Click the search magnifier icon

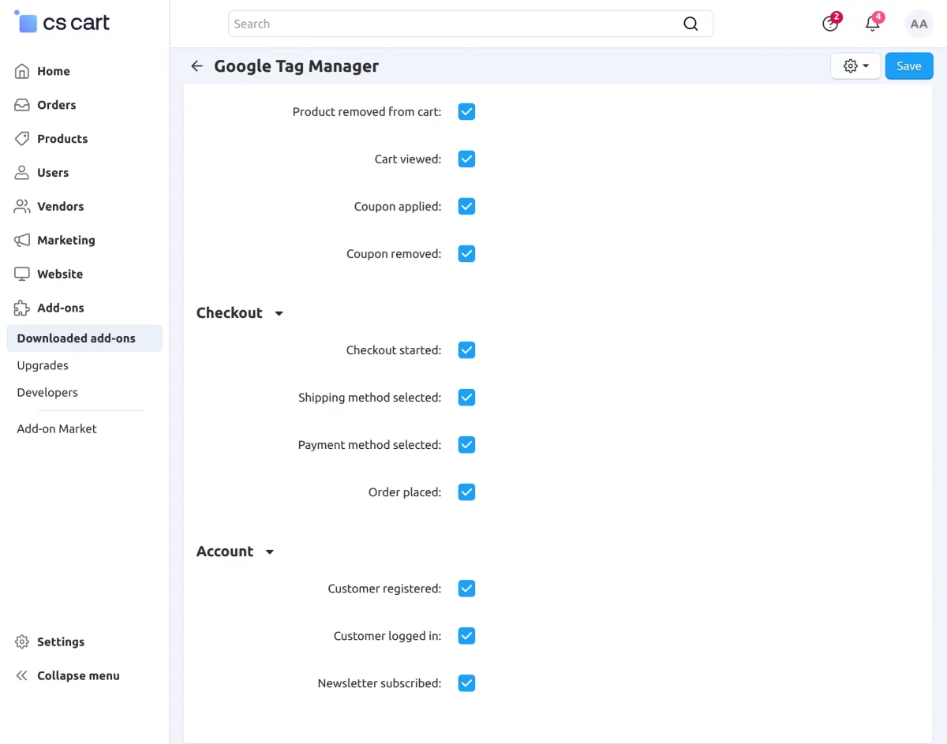691,24
